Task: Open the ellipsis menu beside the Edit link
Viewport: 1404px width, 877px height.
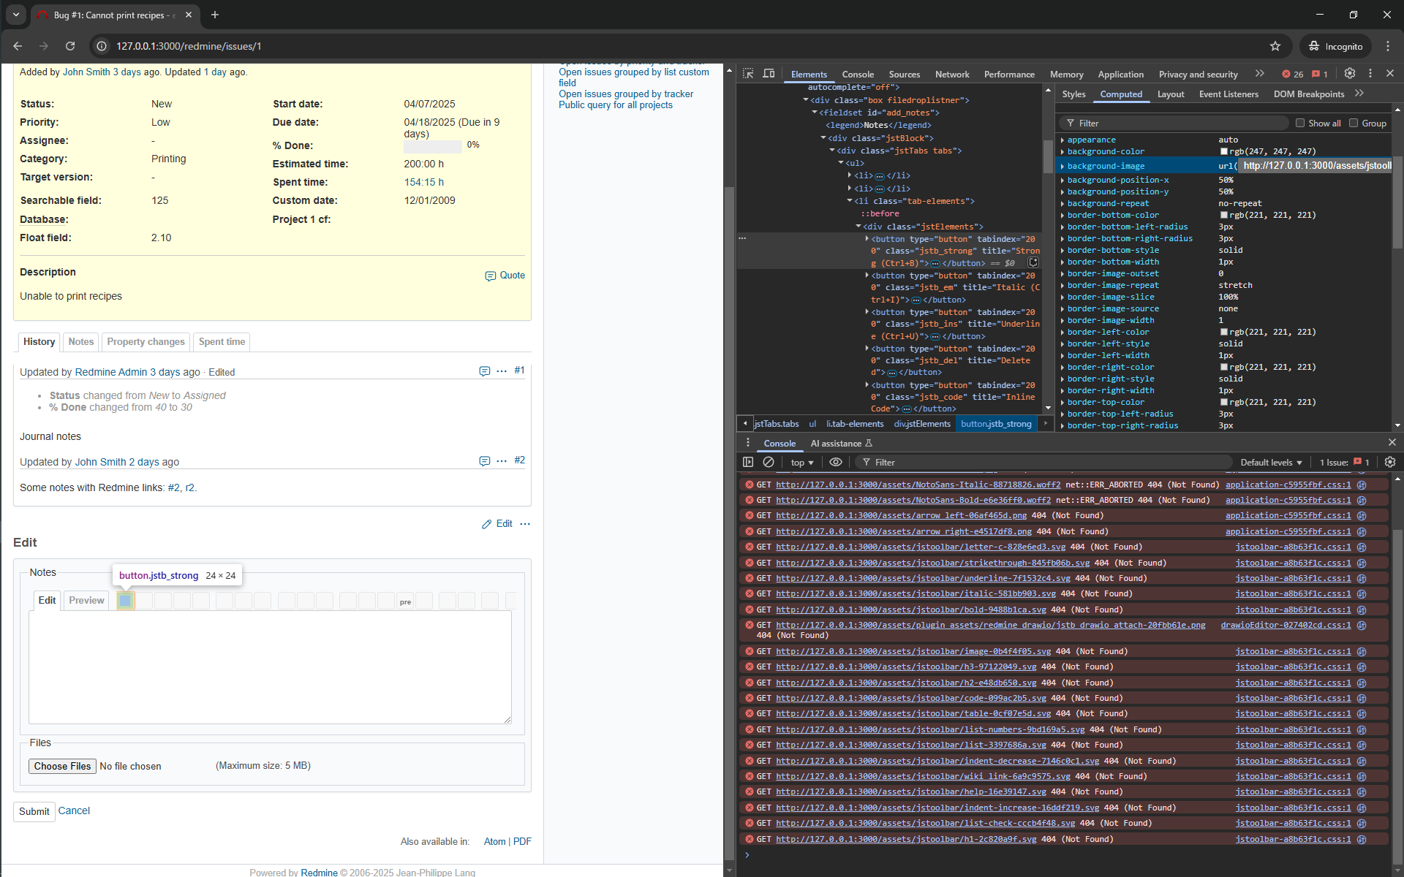Action: point(525,524)
